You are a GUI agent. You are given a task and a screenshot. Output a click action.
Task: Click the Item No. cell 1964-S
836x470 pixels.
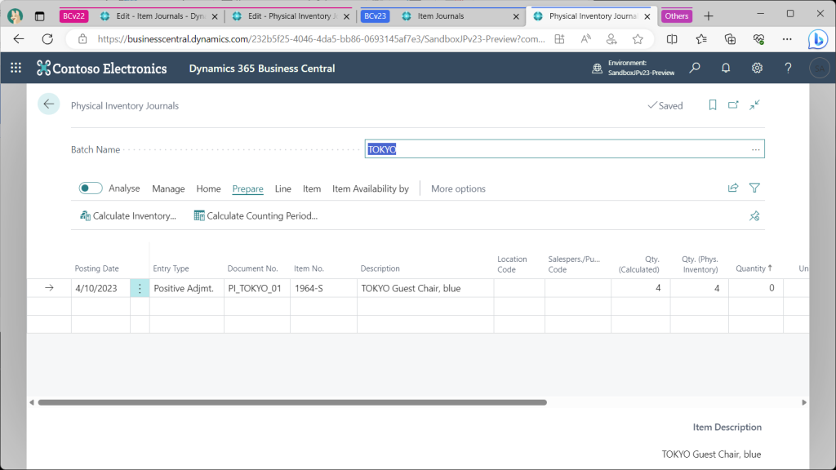click(323, 288)
